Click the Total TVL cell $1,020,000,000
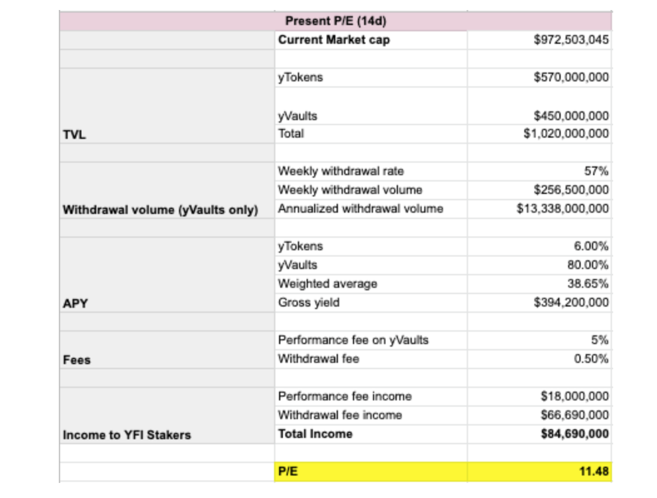 539,134
